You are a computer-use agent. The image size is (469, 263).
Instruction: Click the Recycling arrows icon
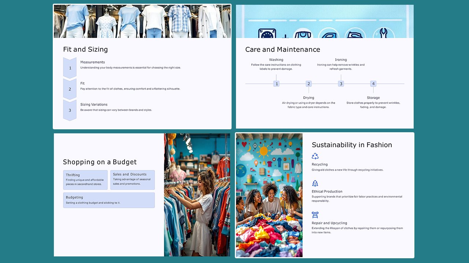click(315, 156)
